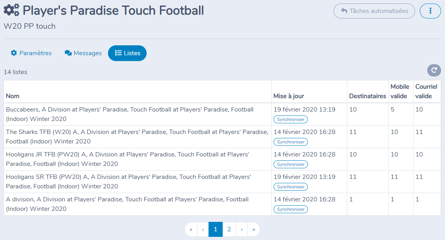Refresh the lists with the circular arrow

pyautogui.click(x=434, y=71)
